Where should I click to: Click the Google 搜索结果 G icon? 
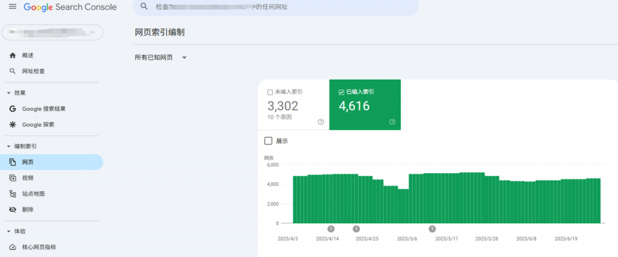[x=12, y=109]
